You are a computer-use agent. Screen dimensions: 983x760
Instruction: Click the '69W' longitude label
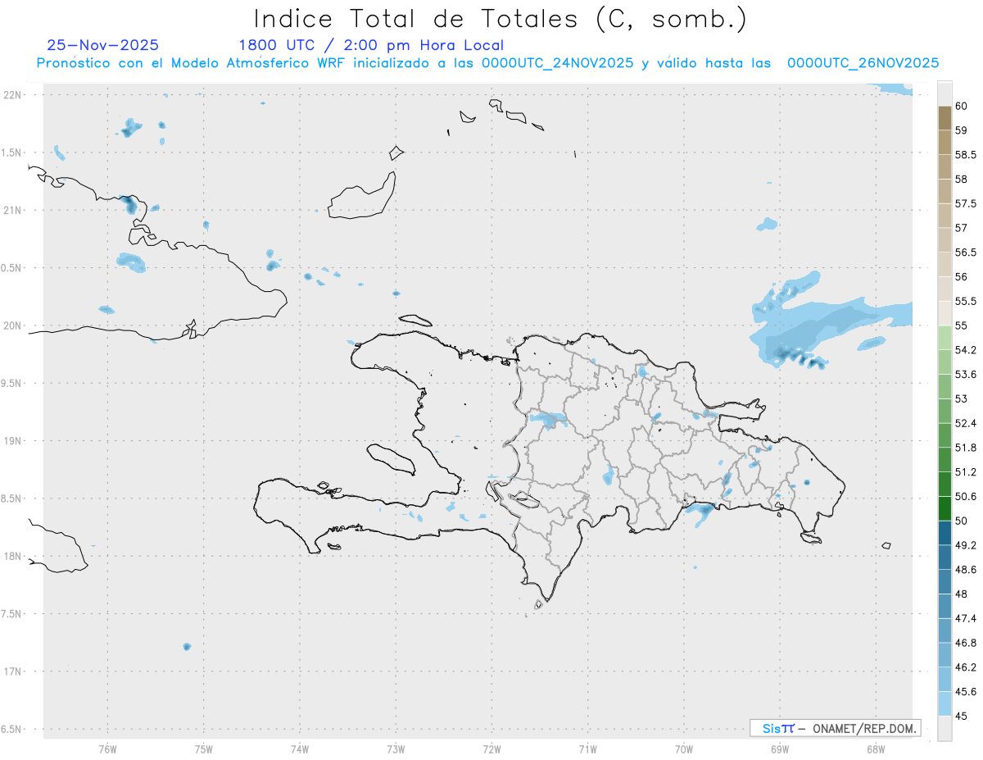pyautogui.click(x=779, y=749)
